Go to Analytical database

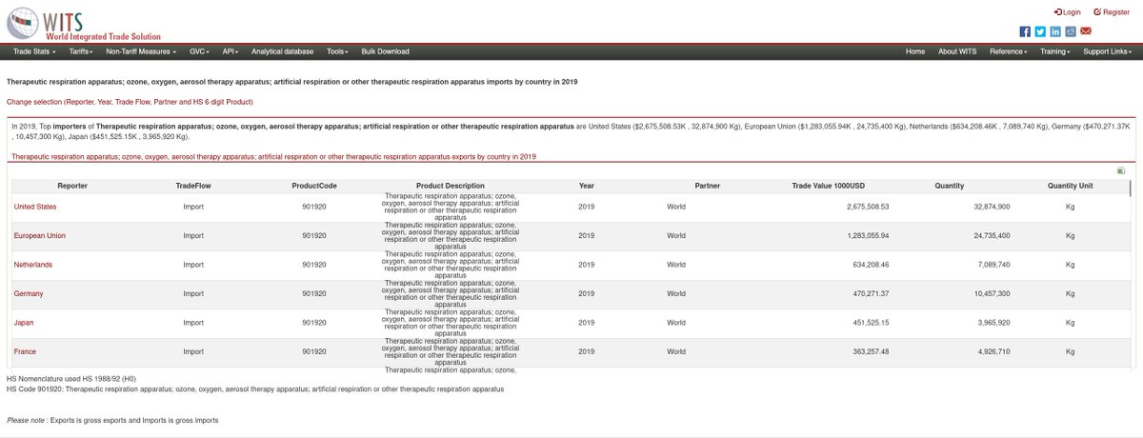pyautogui.click(x=283, y=51)
